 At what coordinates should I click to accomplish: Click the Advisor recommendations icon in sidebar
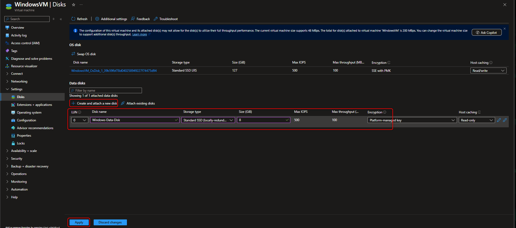tap(13, 128)
